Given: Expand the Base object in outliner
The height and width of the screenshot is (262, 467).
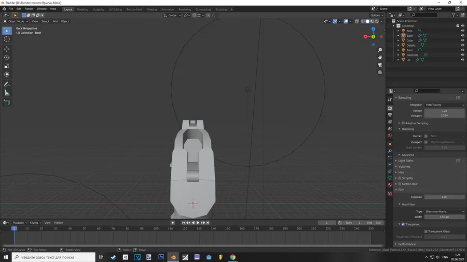Looking at the screenshot, I should pyautogui.click(x=399, y=35).
